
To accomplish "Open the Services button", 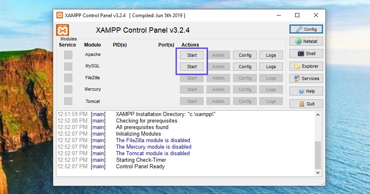I will click(x=306, y=78).
